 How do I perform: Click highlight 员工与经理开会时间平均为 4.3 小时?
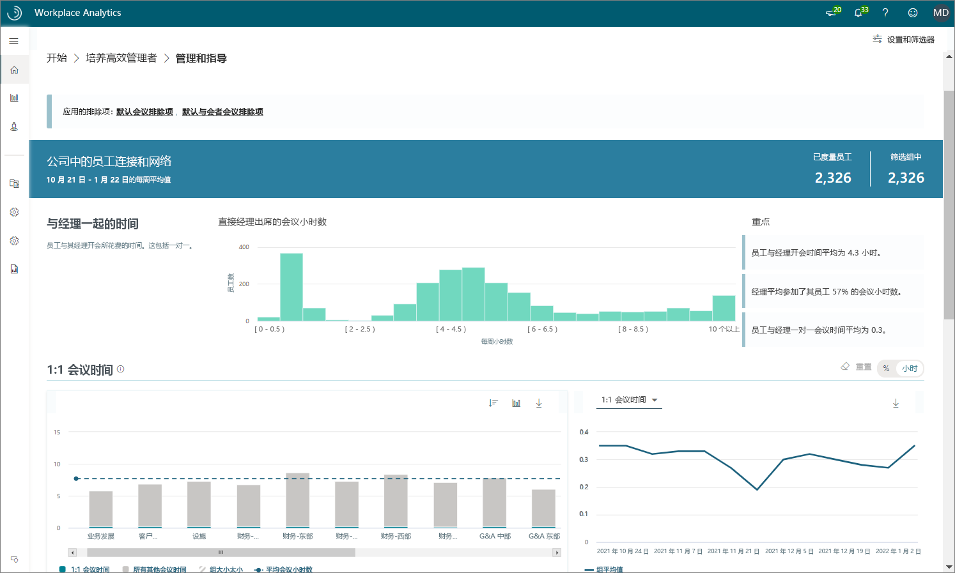[834, 253]
